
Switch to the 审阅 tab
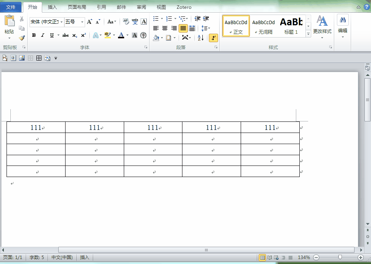(141, 7)
